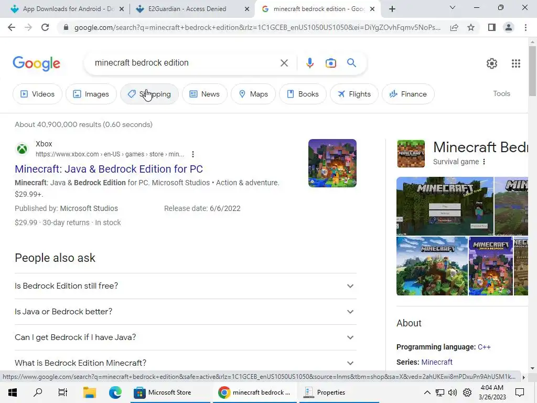The height and width of the screenshot is (403, 537).
Task: Expand Can I get Bedrock if I have Java?
Action: coord(186,337)
